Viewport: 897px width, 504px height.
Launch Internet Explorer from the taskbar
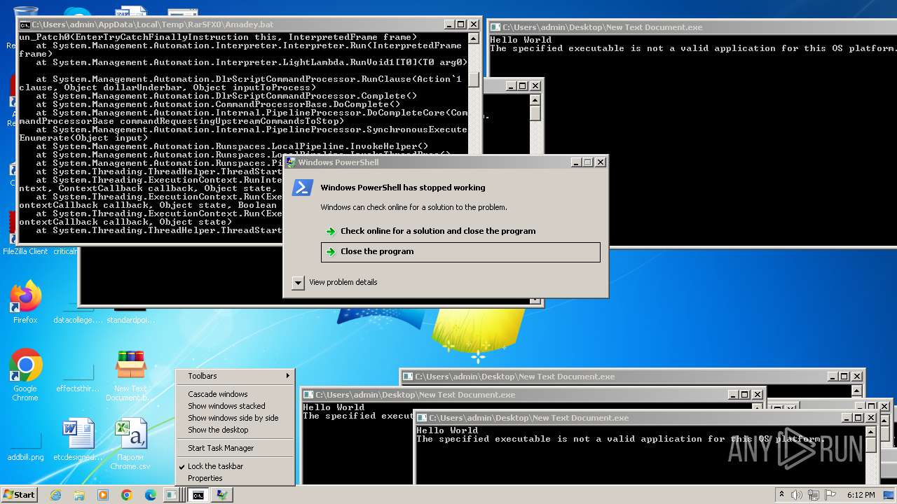coord(55,495)
